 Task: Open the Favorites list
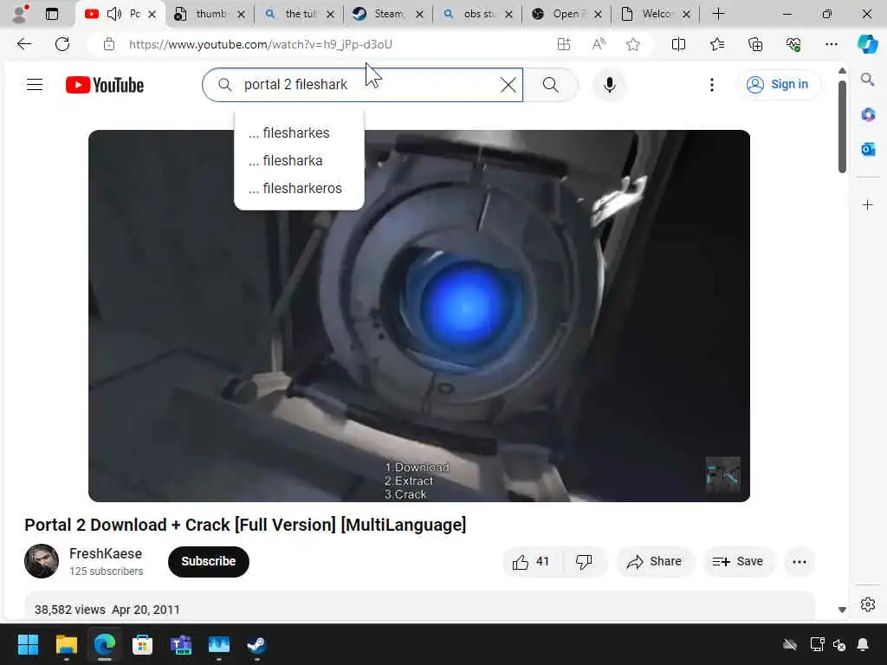(x=716, y=44)
